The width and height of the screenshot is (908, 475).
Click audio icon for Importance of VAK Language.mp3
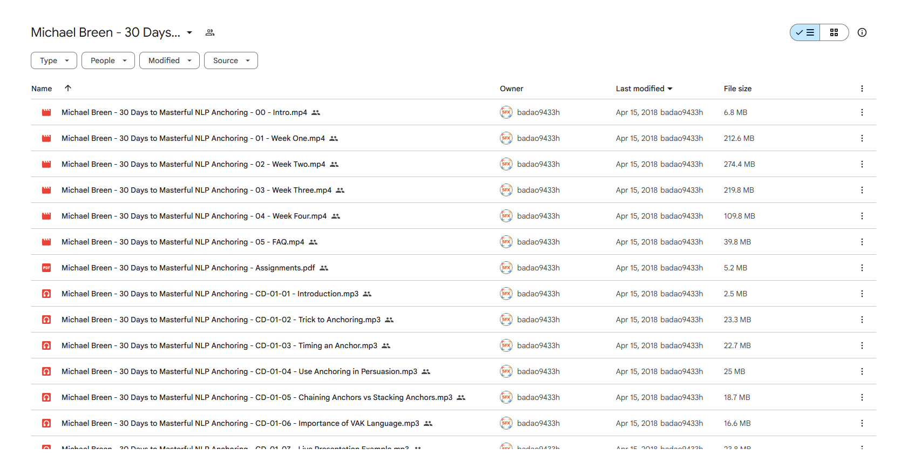pyautogui.click(x=46, y=423)
